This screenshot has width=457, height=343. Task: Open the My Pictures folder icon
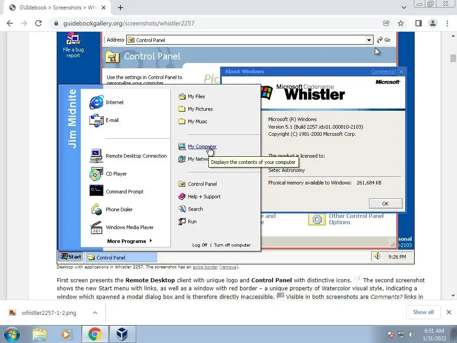point(182,109)
